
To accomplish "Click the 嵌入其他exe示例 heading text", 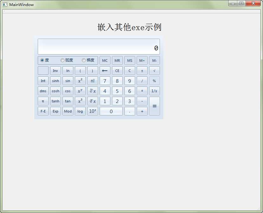I will tap(129, 27).
